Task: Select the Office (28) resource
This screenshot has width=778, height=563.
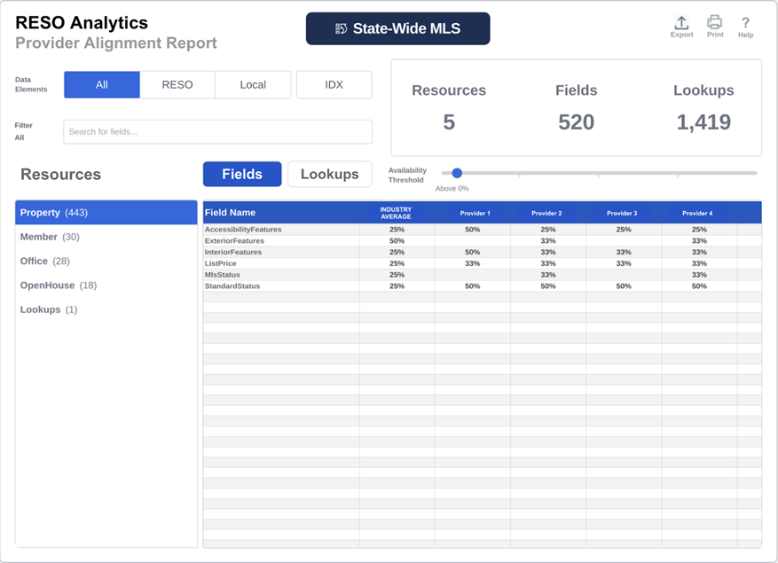Action: 106,262
